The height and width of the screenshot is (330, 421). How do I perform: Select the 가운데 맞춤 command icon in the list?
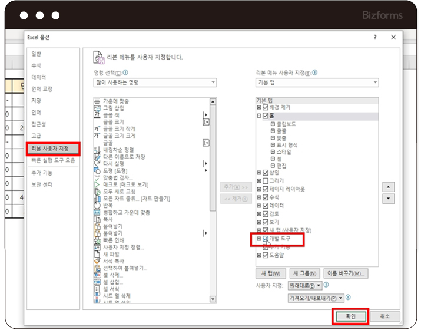[97, 101]
